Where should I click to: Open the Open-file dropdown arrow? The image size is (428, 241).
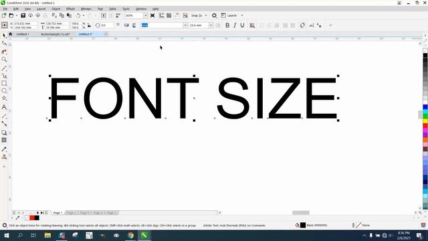tap(16, 15)
